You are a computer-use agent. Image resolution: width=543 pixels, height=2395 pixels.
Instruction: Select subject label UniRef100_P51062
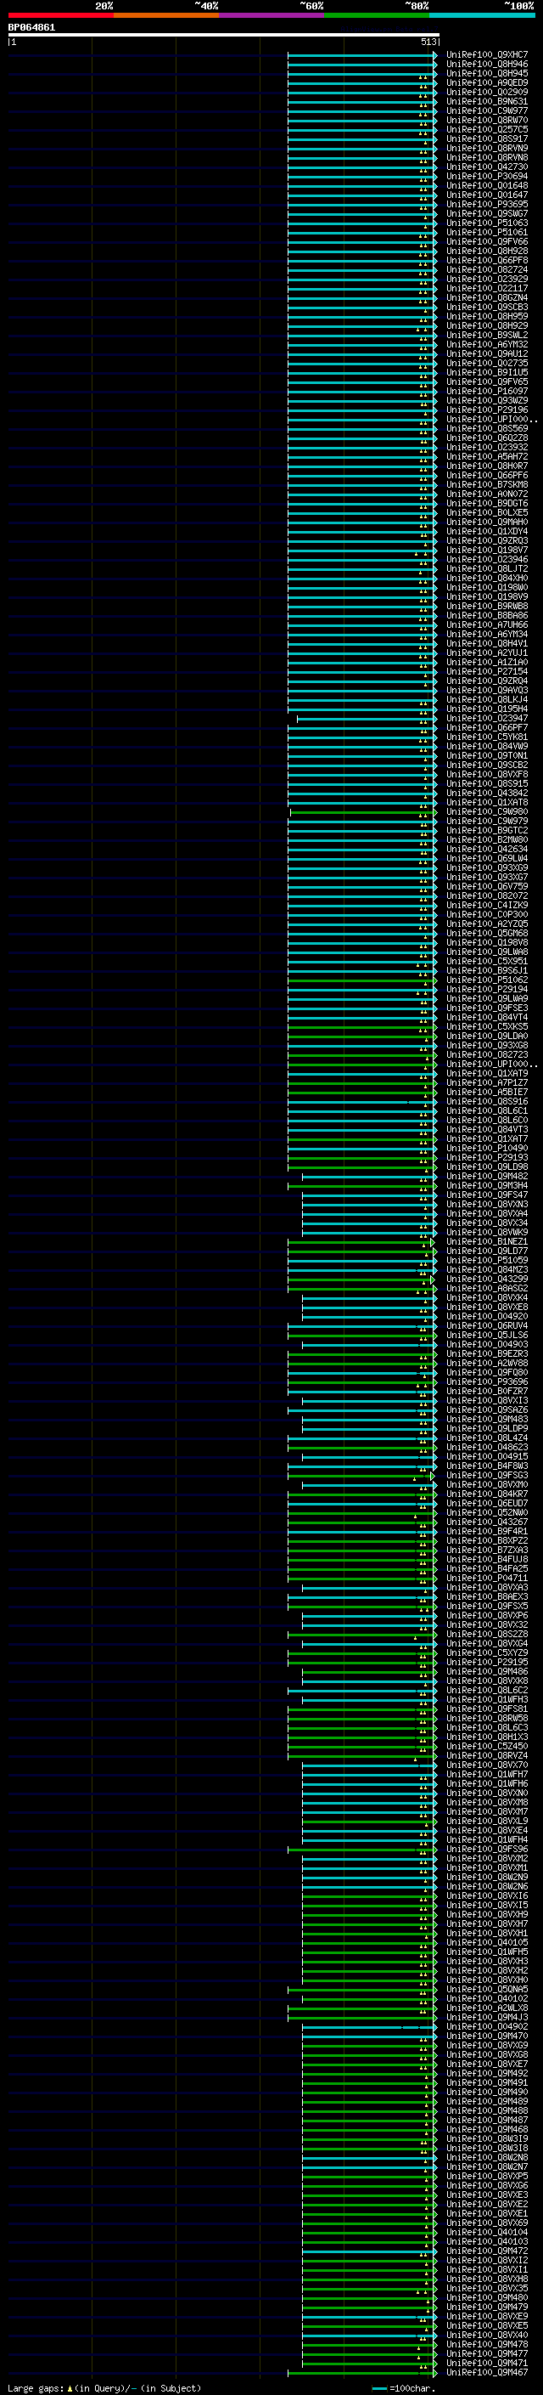pos(487,980)
